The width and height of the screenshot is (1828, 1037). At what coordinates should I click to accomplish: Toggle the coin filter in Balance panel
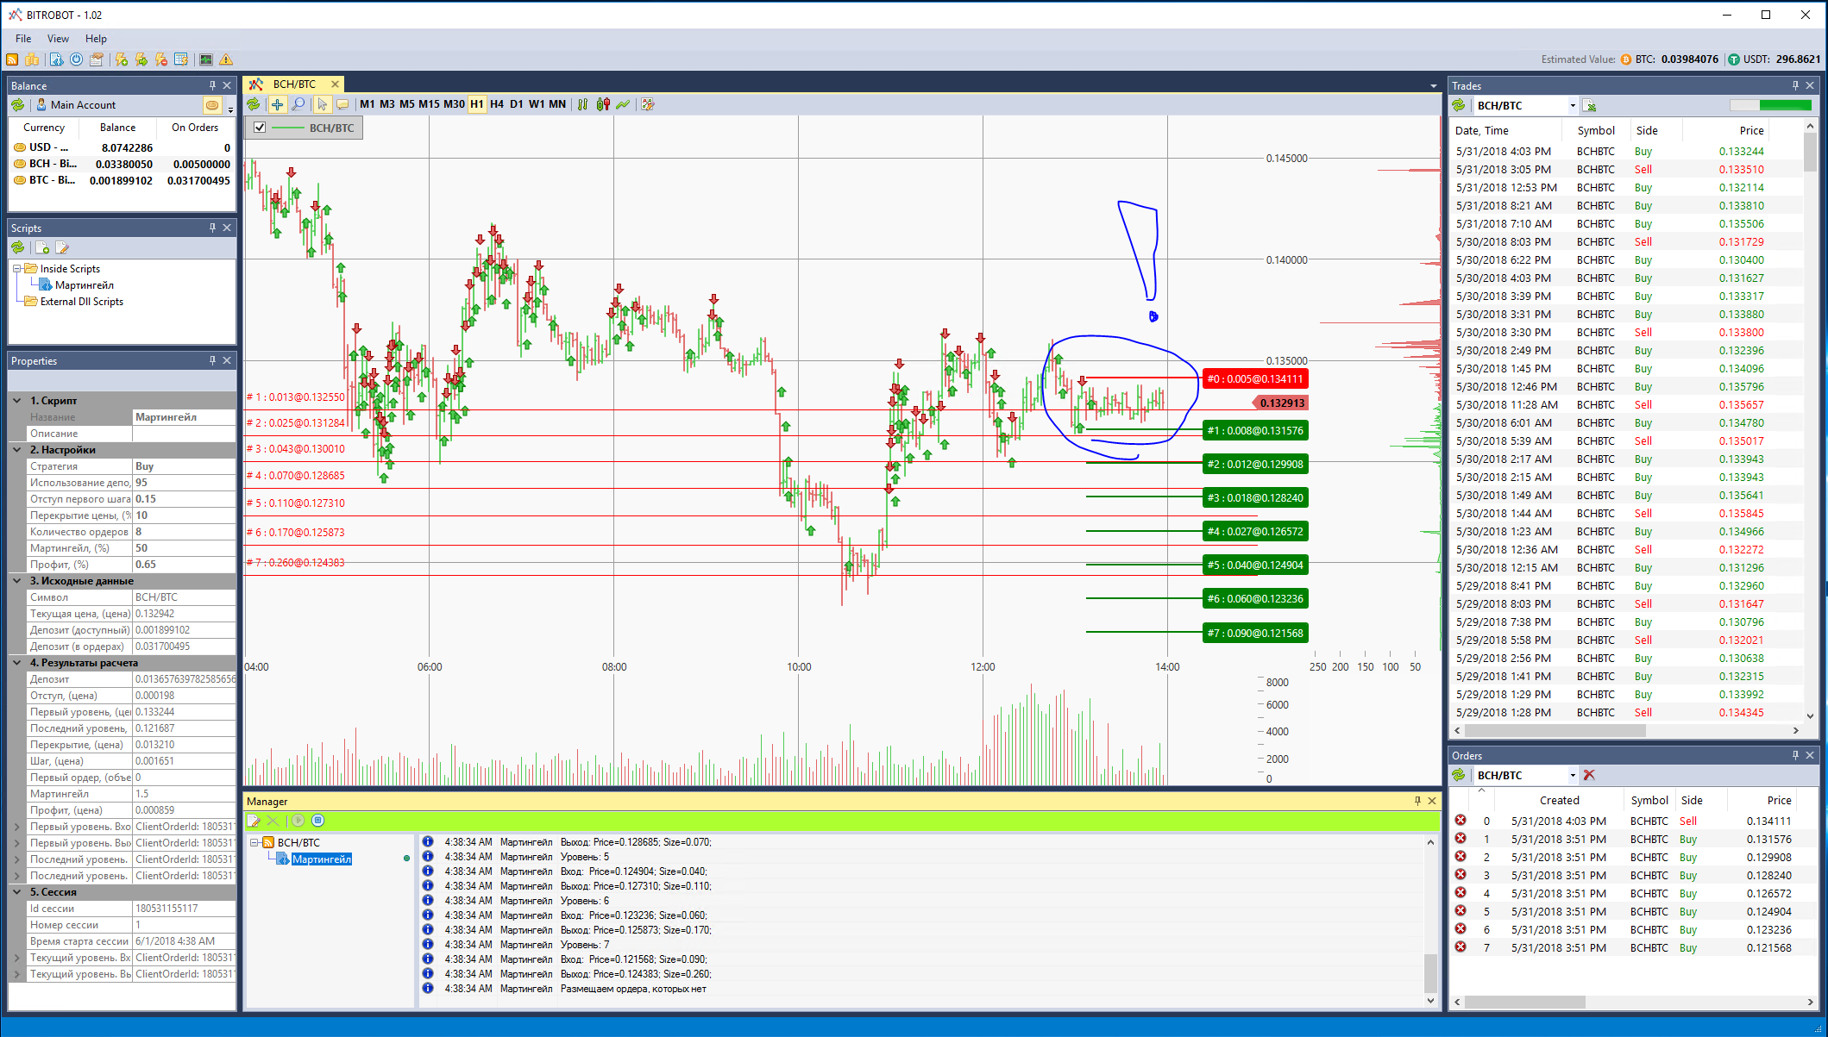[211, 105]
